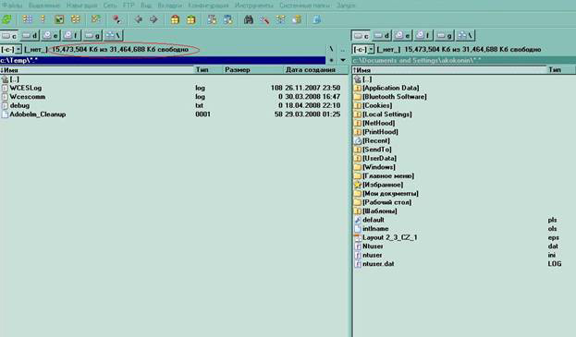Click left panel parent directory '..' button
The width and height of the screenshot is (576, 337).
(343, 49)
